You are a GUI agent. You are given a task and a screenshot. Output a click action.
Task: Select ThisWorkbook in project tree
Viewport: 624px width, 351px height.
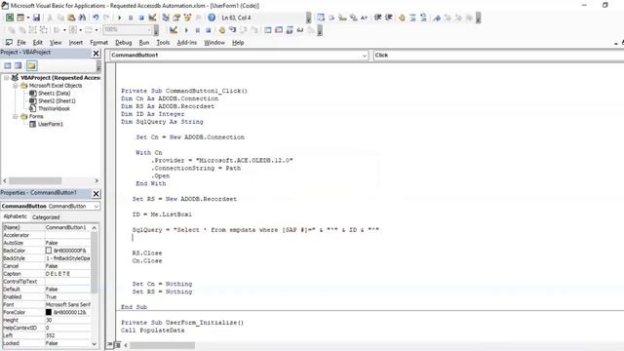(x=54, y=108)
